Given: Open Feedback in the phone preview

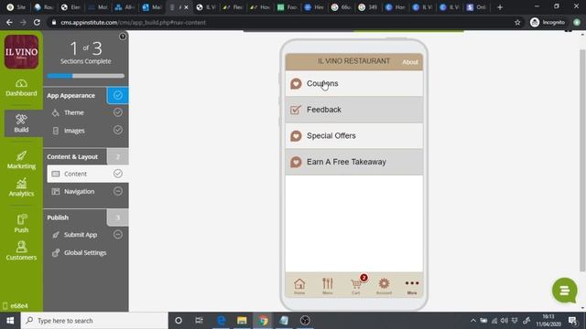Looking at the screenshot, I should pos(354,110).
